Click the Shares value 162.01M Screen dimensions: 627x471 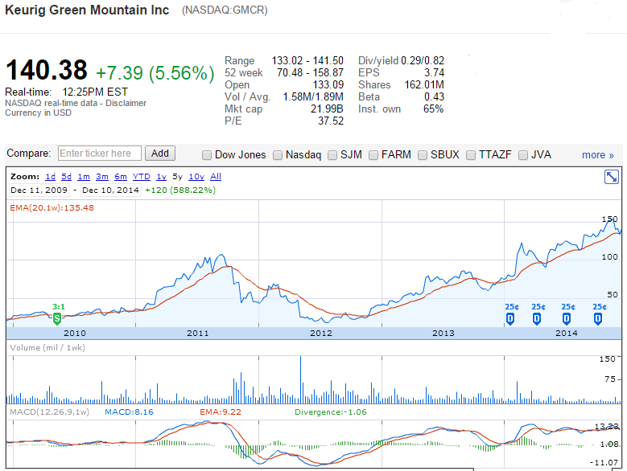424,85
